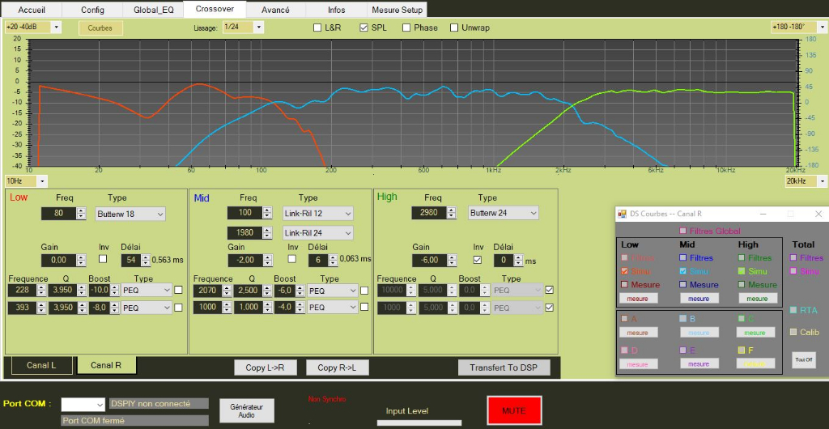The image size is (829, 429).
Task: Enable the RTA curve checkbox
Action: (793, 310)
